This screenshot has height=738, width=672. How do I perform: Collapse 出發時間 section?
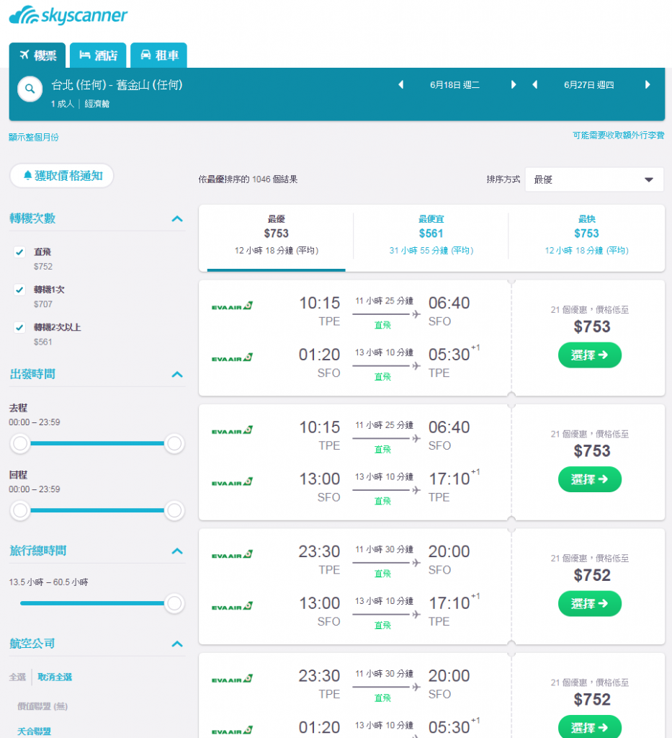pos(177,375)
